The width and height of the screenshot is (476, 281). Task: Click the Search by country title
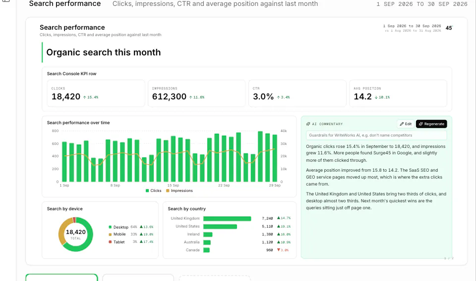pos(187,209)
